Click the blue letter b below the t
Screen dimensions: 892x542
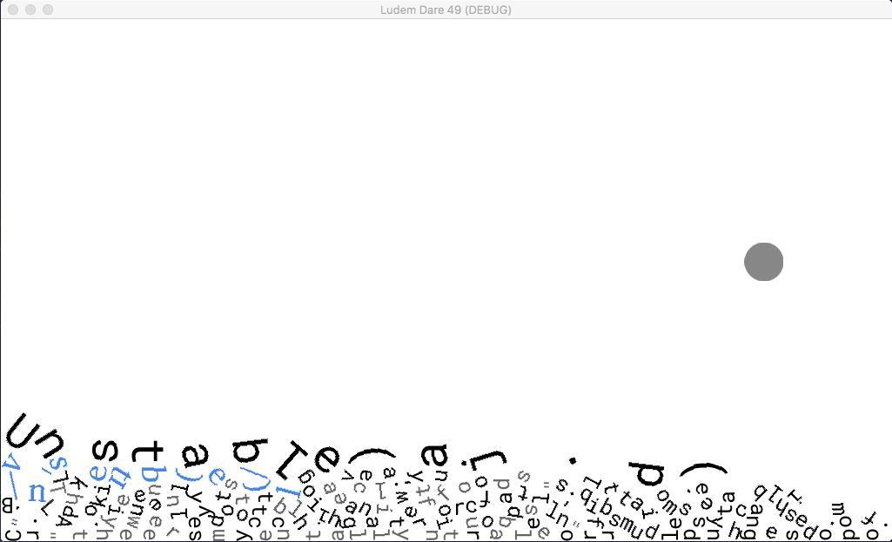[x=152, y=474]
